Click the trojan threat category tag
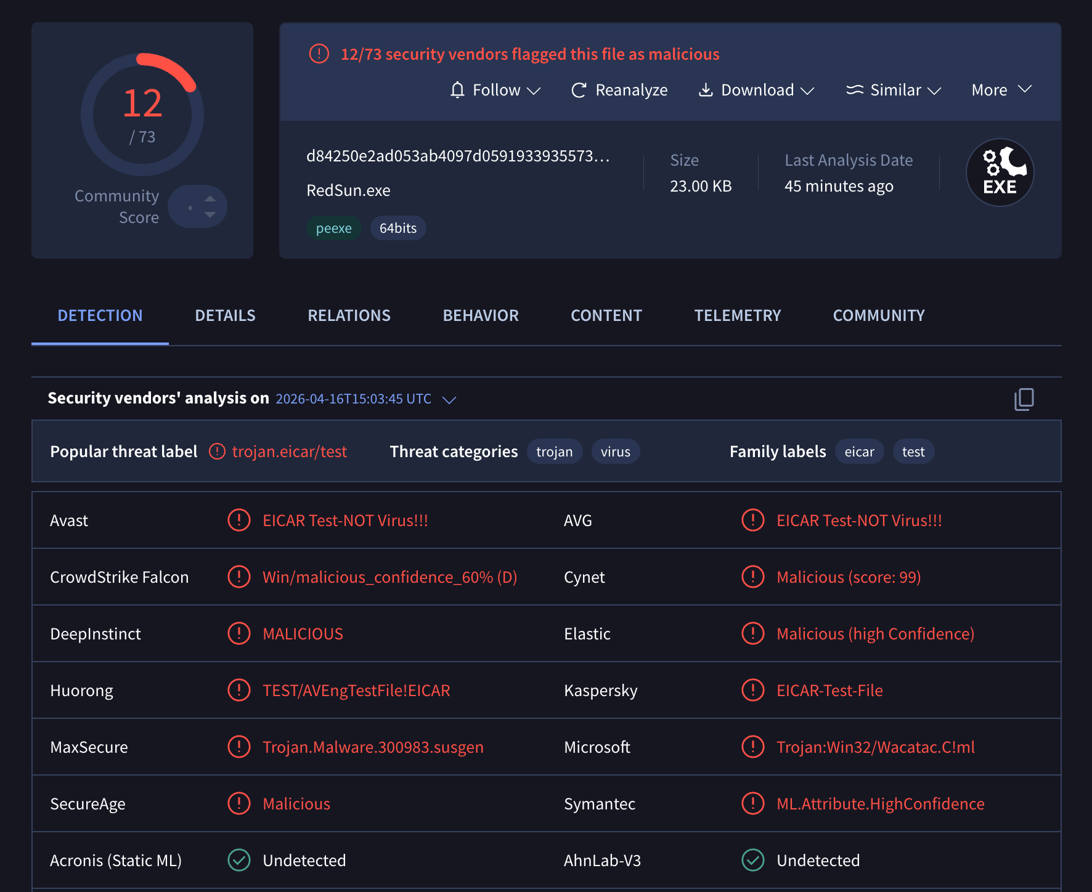The image size is (1092, 892). 555,452
